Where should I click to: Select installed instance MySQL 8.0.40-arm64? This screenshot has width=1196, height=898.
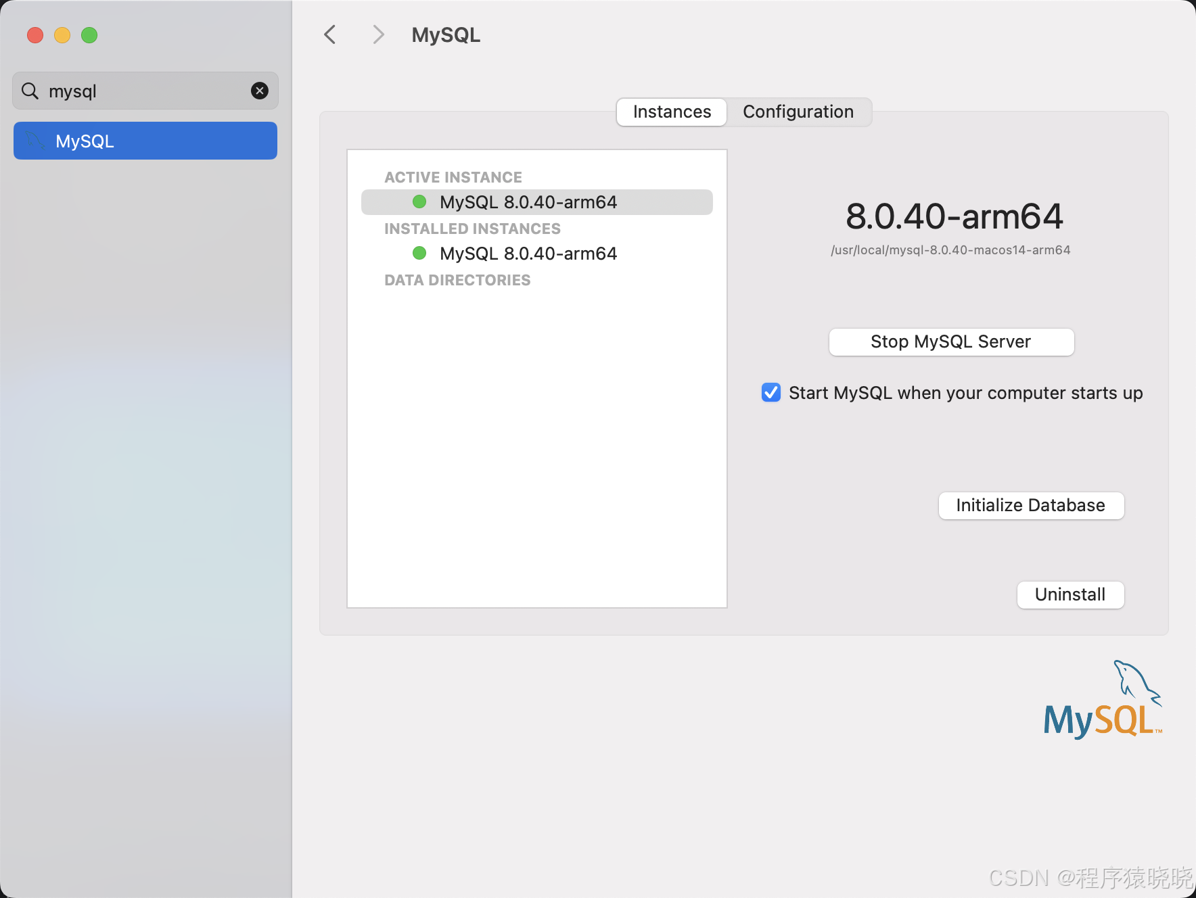(537, 254)
